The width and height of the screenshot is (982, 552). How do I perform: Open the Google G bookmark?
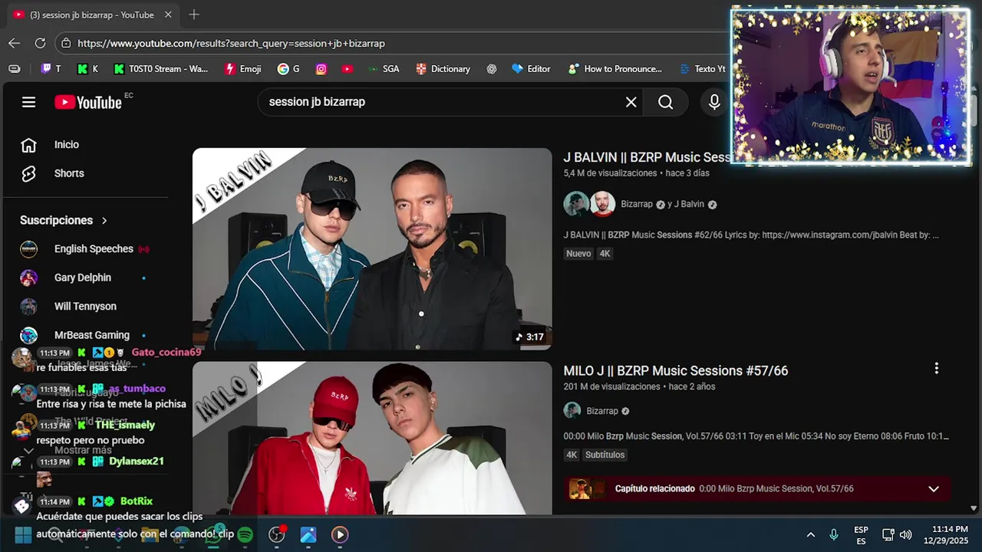click(x=288, y=69)
